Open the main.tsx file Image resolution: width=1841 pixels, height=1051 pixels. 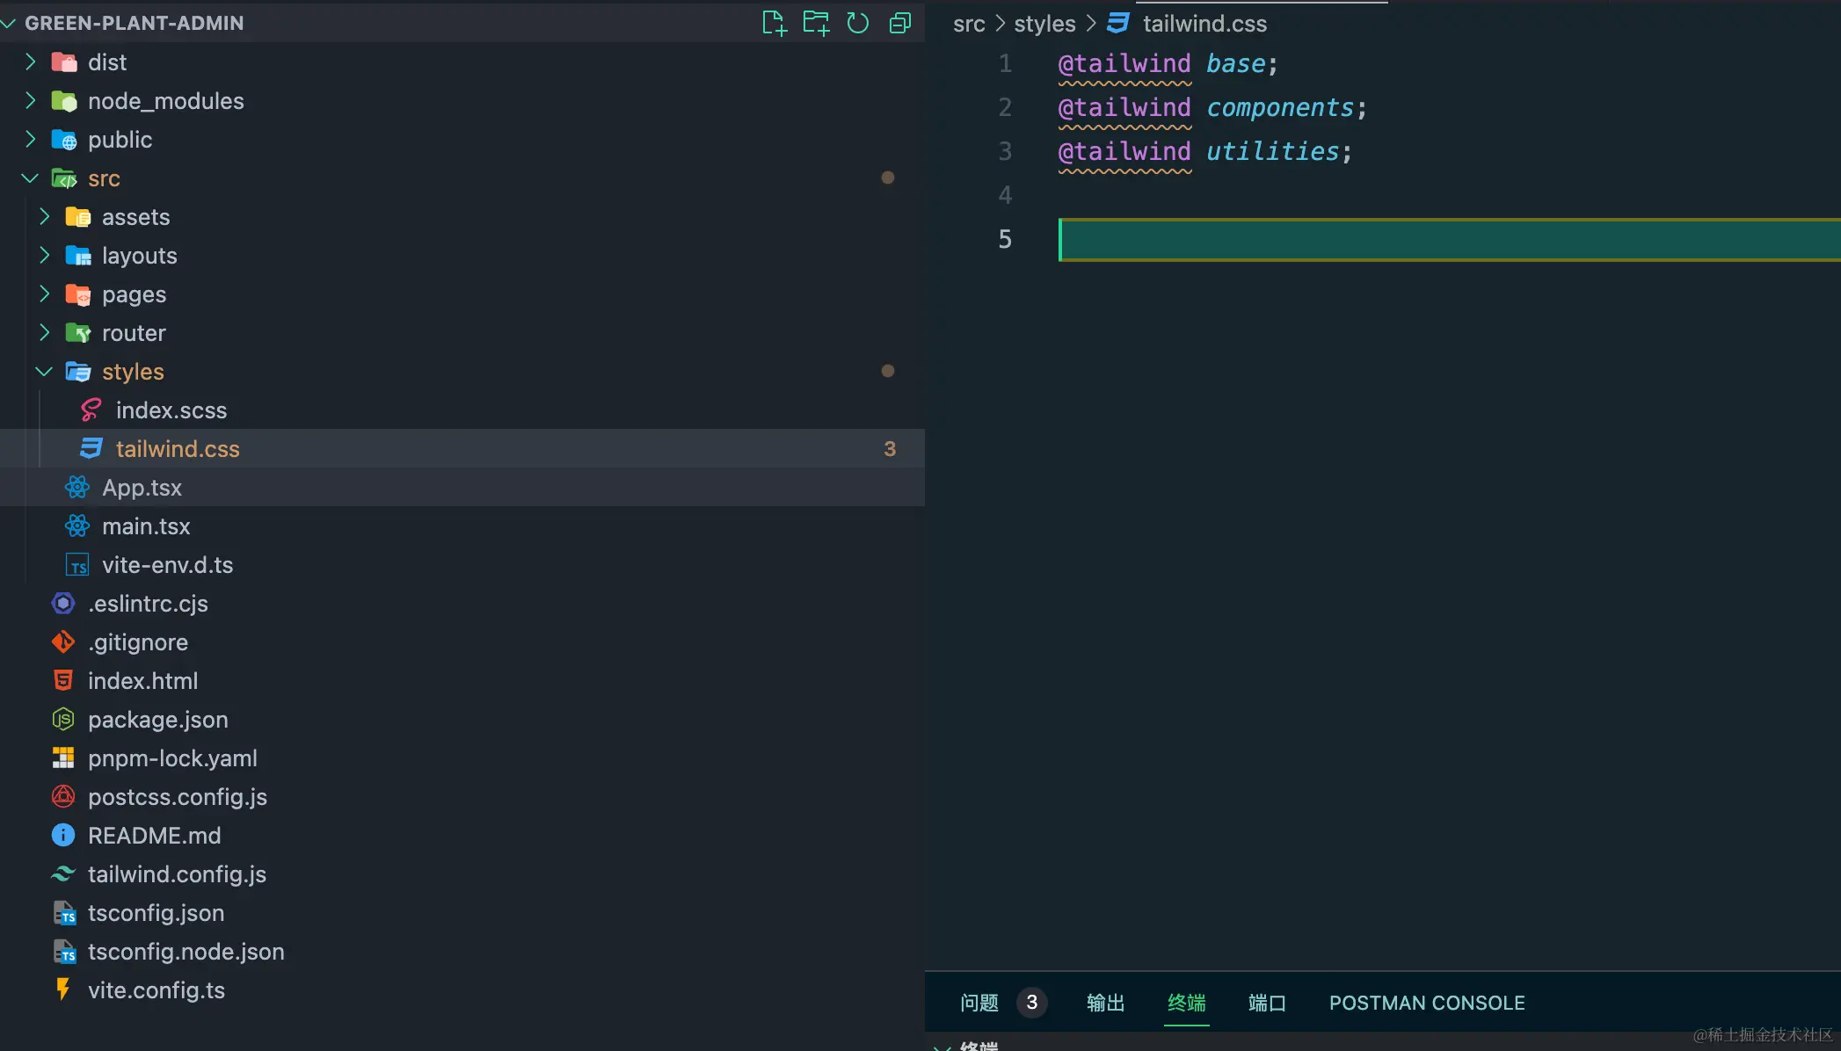pos(146,526)
